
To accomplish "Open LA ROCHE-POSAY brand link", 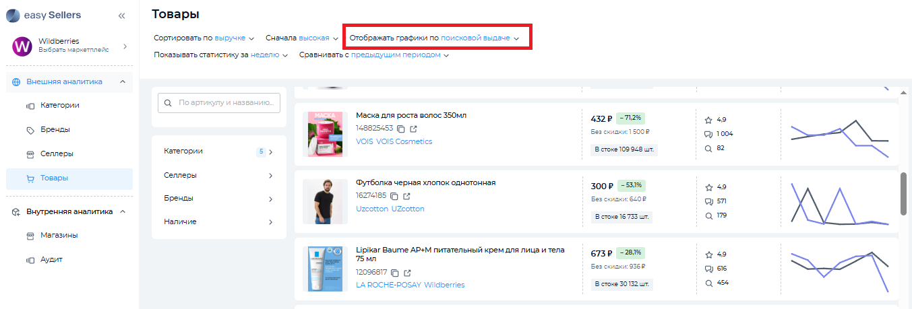I will (388, 285).
